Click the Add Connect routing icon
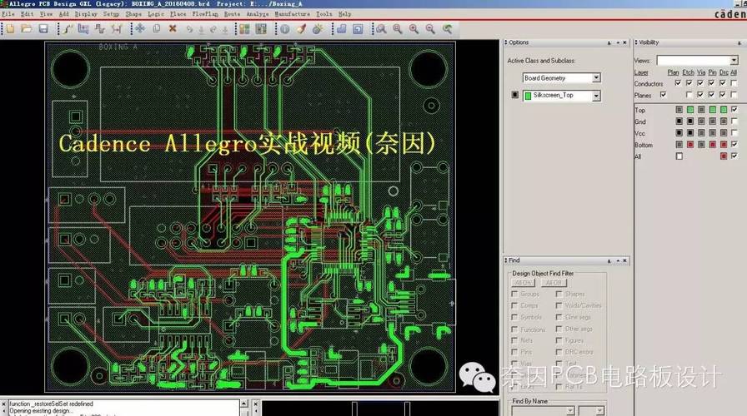 pos(68,29)
